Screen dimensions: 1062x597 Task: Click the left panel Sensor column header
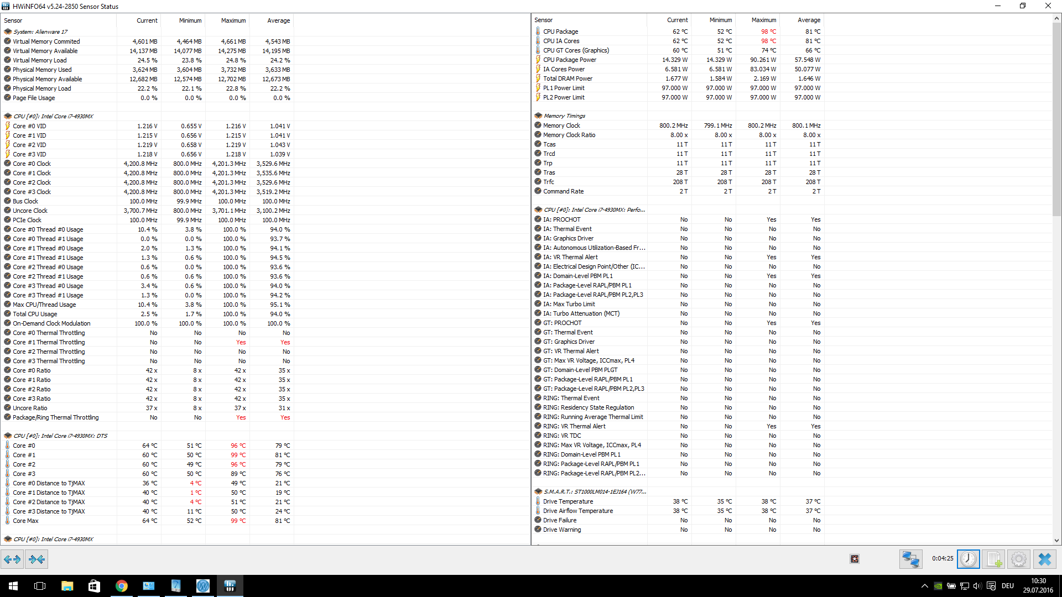[58, 20]
